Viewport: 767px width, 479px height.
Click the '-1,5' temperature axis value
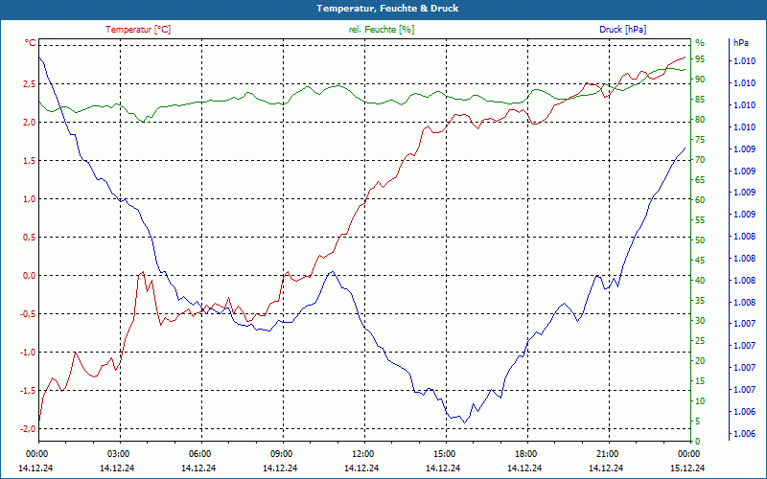click(28, 390)
